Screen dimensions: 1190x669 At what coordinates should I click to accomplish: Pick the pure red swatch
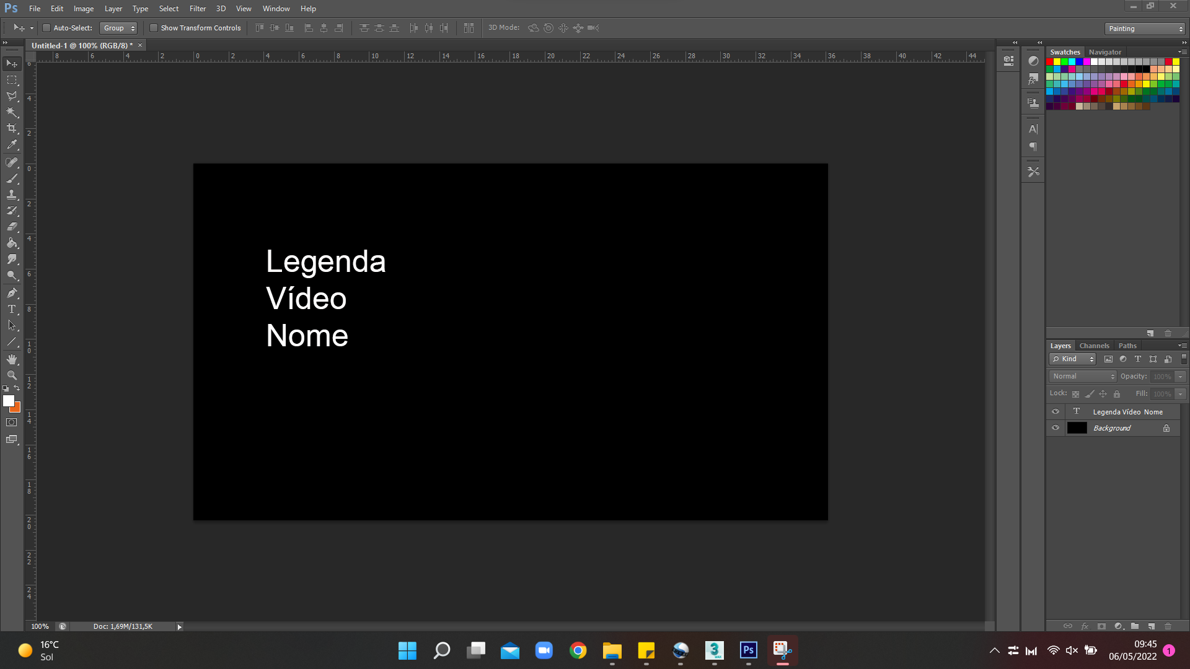click(x=1050, y=62)
